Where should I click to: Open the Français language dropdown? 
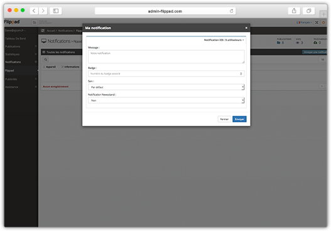point(304,23)
